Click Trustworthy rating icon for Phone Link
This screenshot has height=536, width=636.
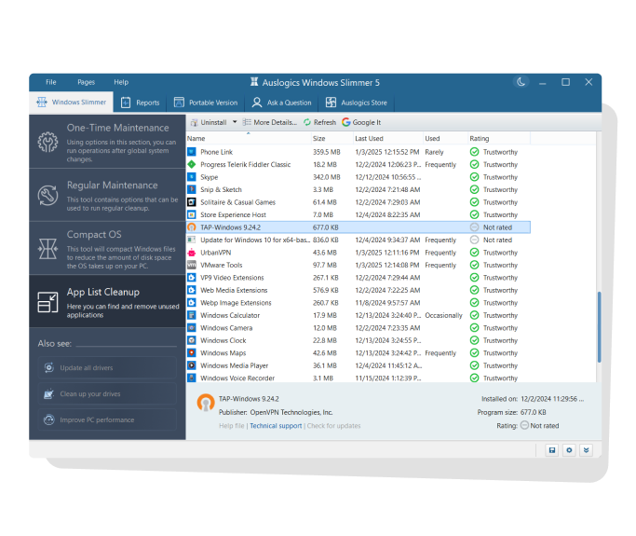(x=474, y=152)
